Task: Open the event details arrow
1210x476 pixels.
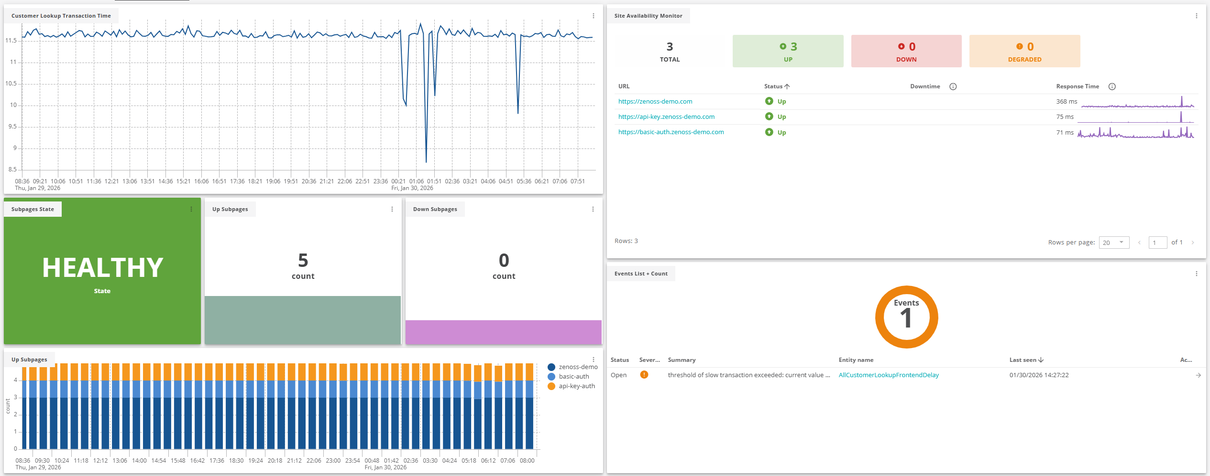Action: (x=1198, y=375)
